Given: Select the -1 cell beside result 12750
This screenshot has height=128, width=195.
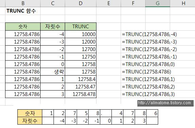Looking at the screenshot, I should pos(52,57).
